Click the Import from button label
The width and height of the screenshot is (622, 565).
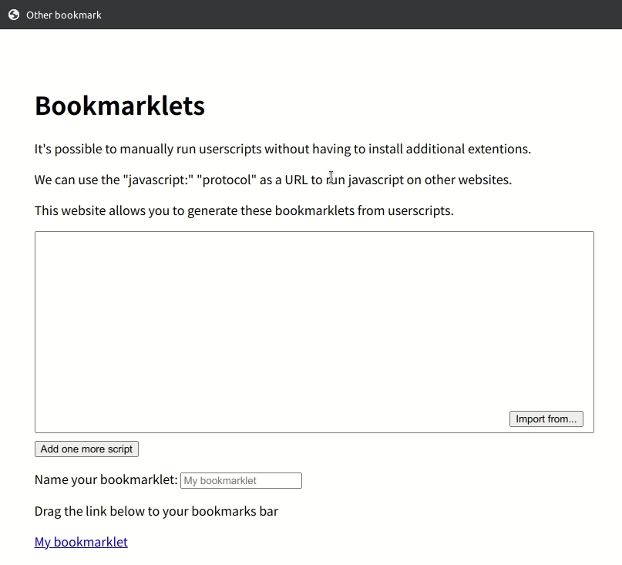coord(546,419)
